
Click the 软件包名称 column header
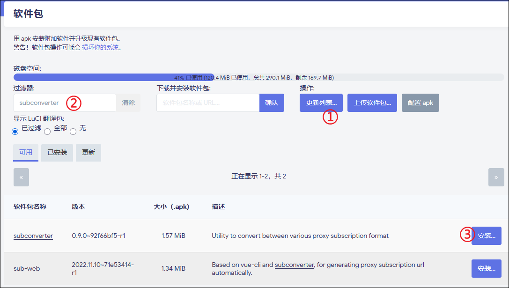pos(30,207)
